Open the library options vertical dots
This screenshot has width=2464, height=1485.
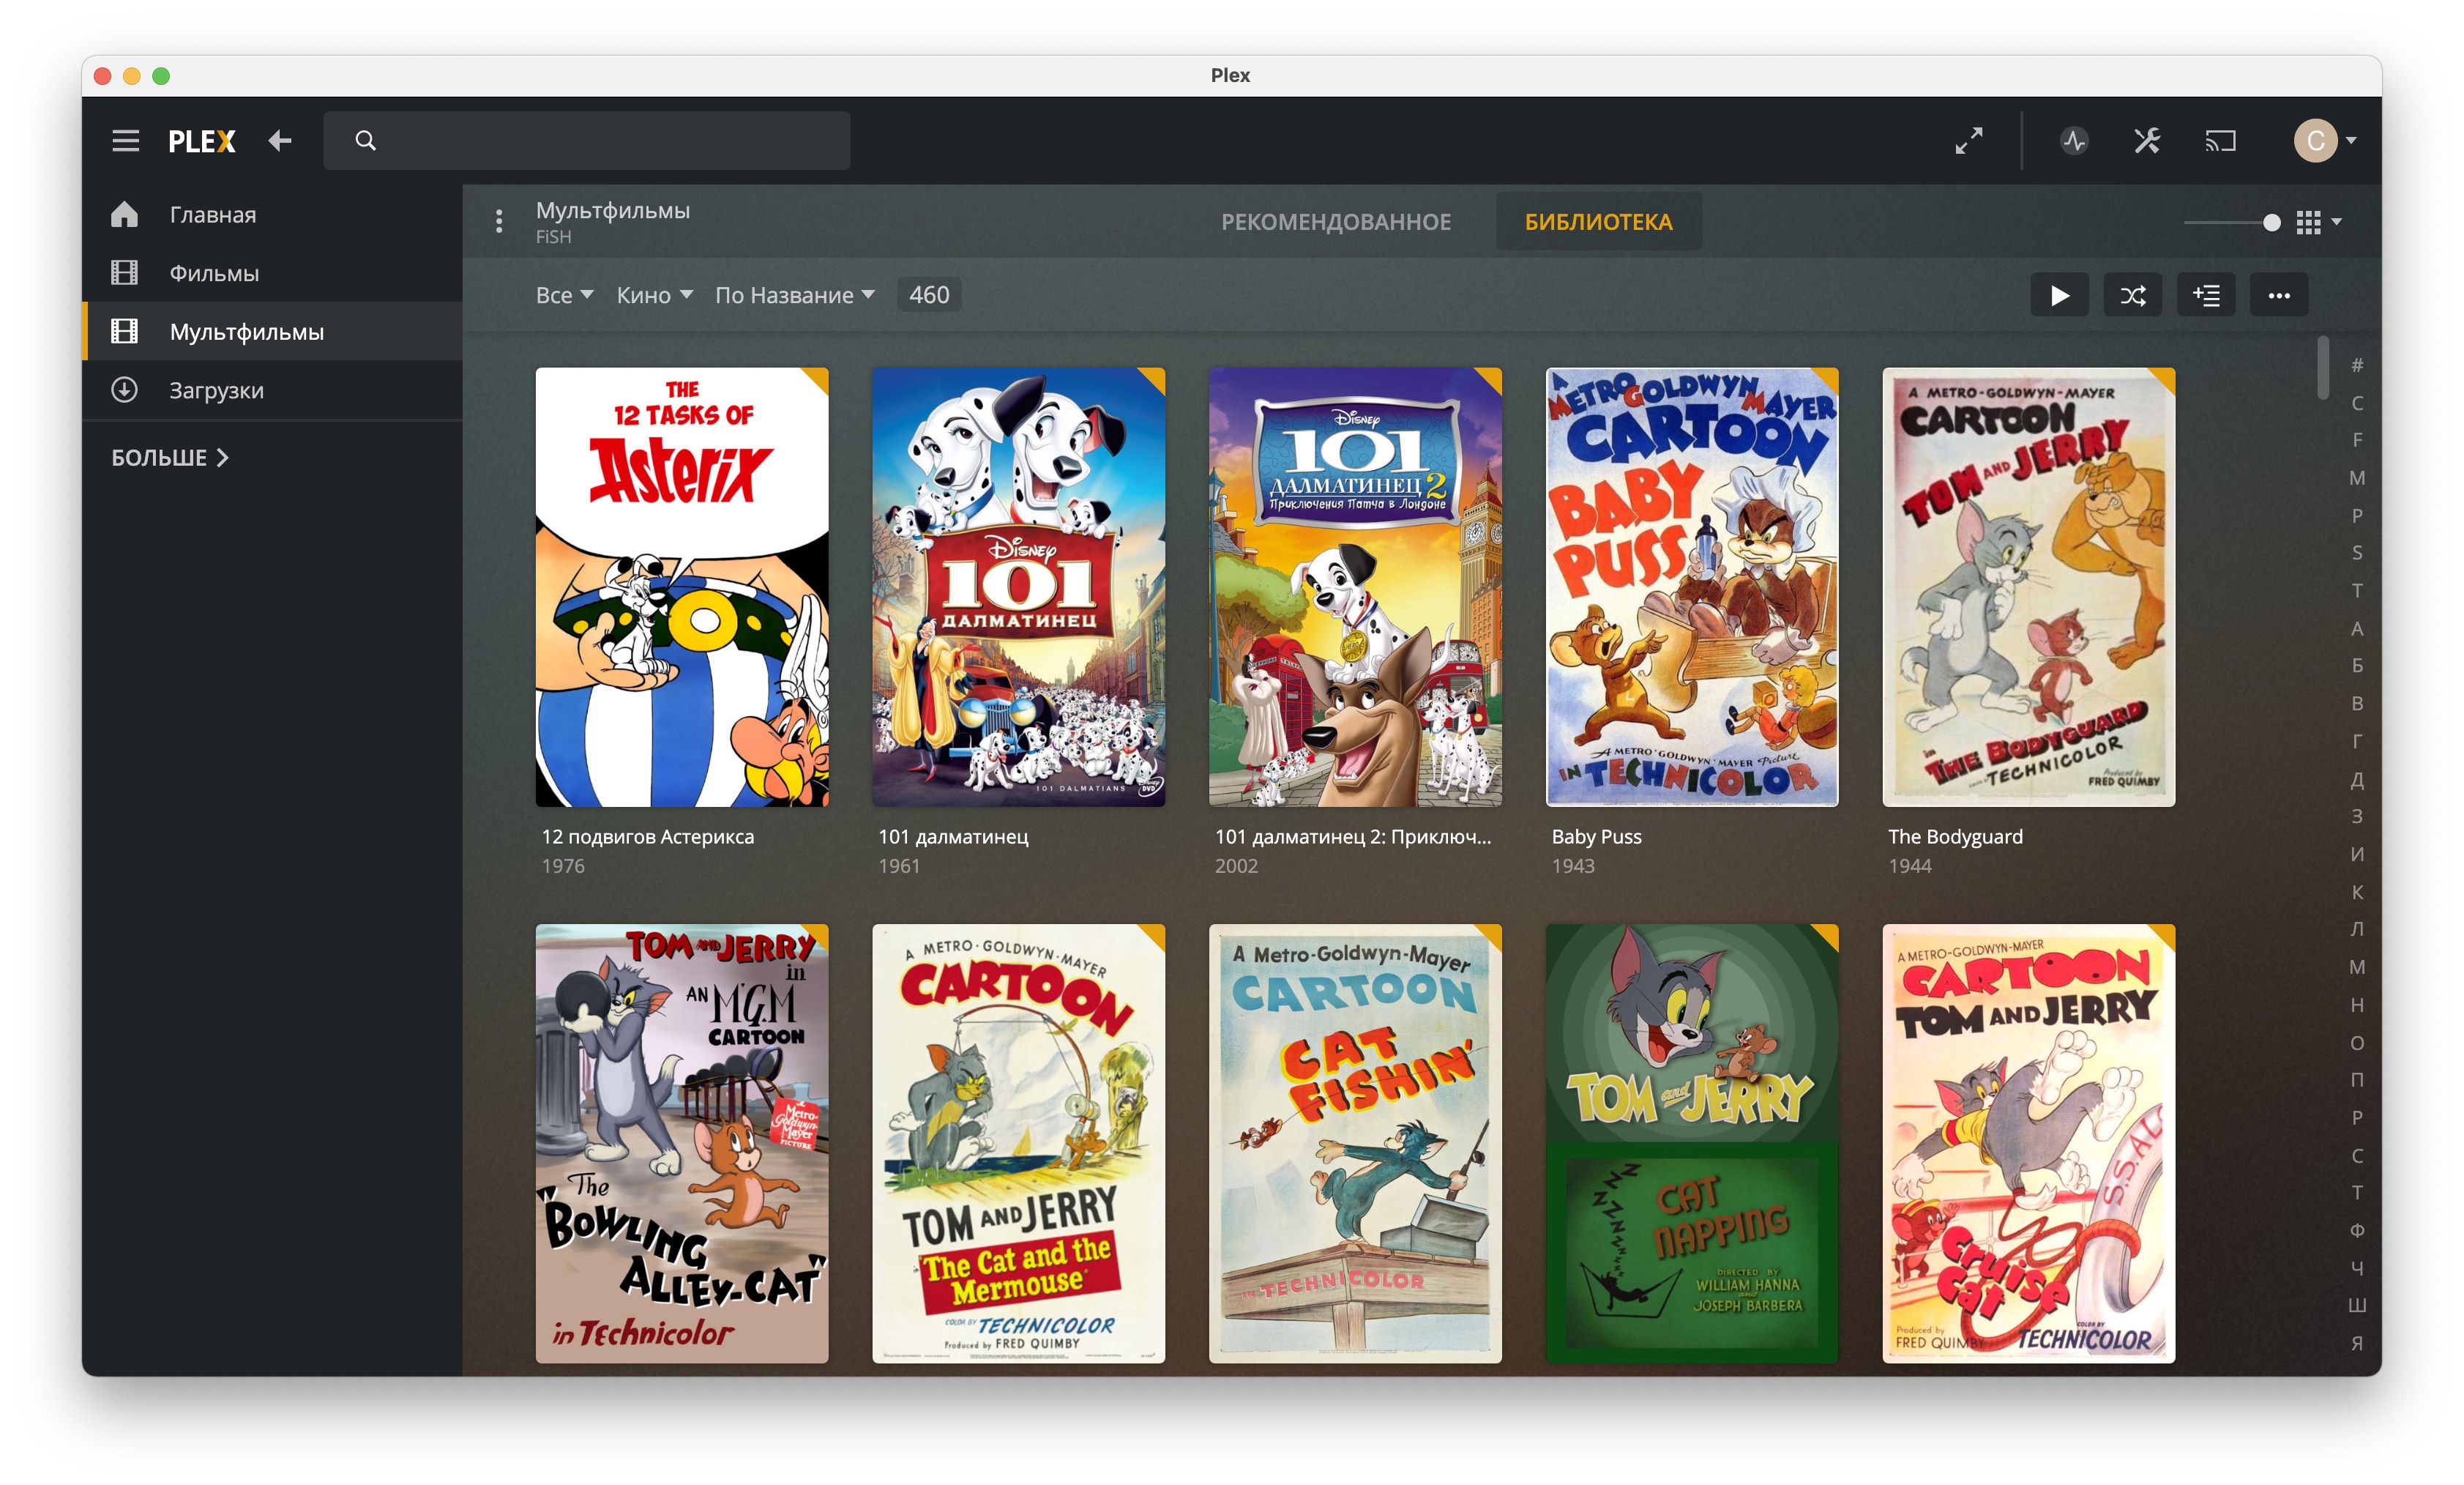499,221
